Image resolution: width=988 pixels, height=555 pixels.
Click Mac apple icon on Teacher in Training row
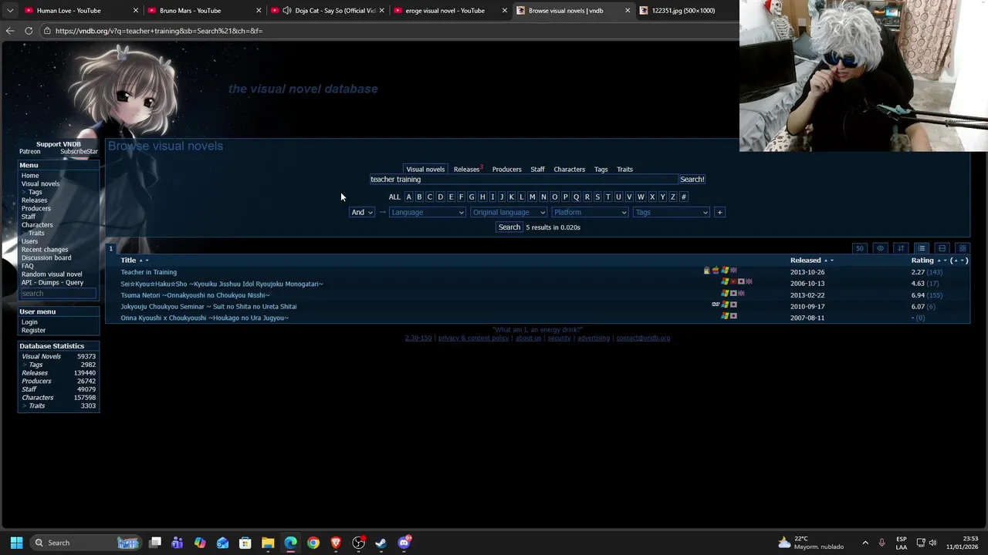(716, 271)
